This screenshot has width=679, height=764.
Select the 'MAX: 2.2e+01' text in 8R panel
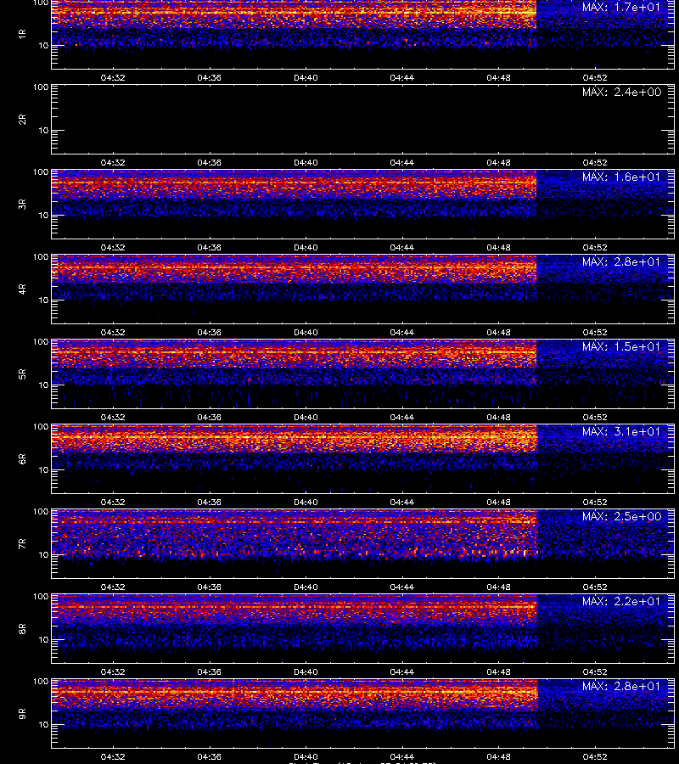(621, 601)
